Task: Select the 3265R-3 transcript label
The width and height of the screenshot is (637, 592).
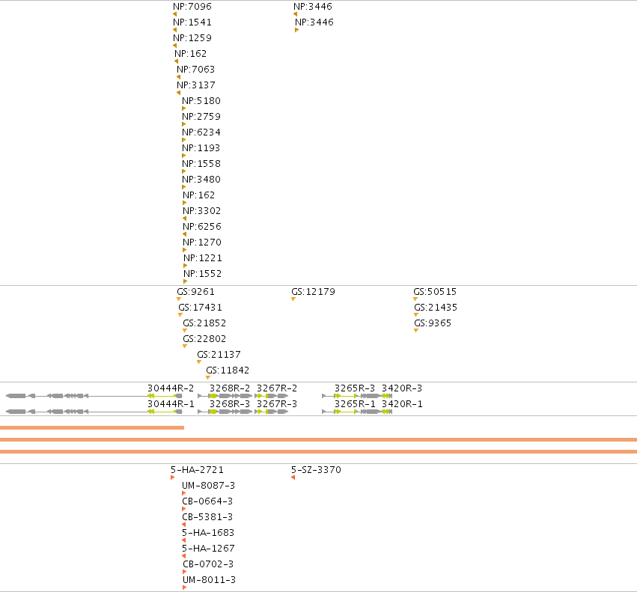Action: click(355, 388)
